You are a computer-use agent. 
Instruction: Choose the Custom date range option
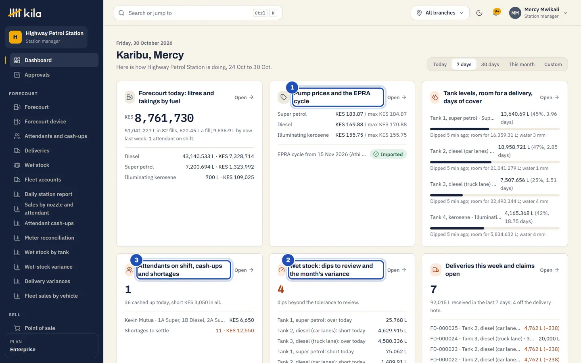553,65
